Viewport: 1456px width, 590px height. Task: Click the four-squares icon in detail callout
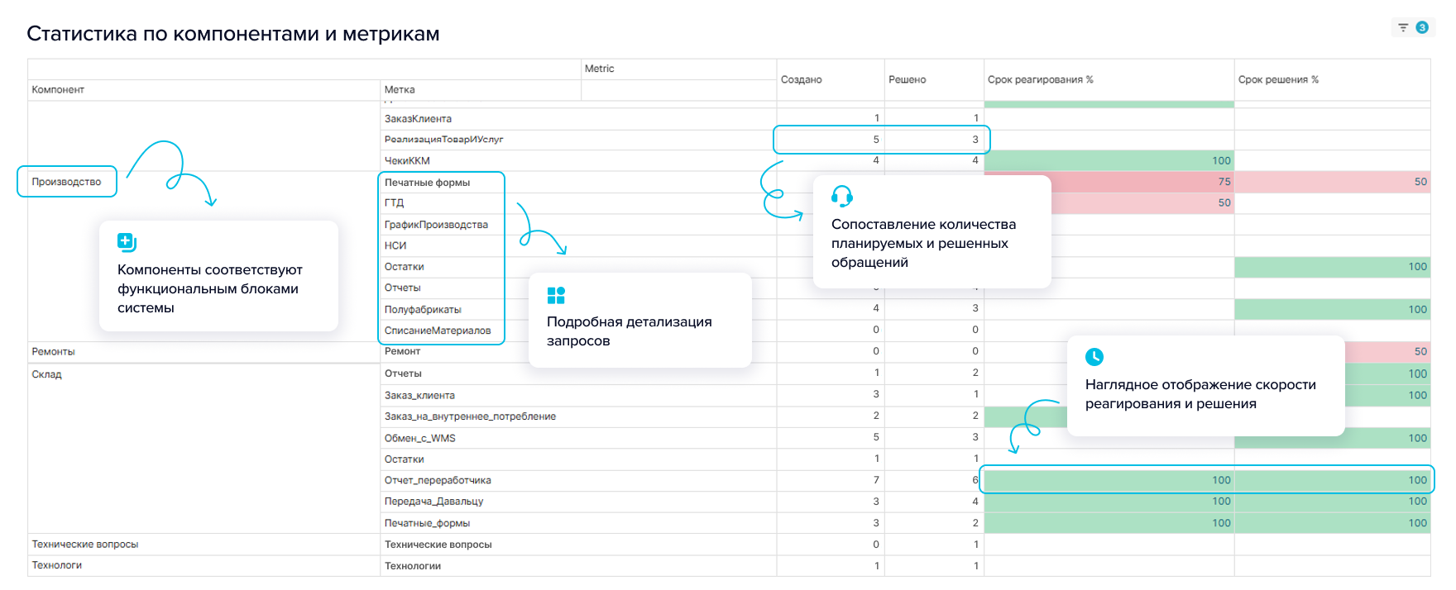[x=556, y=295]
